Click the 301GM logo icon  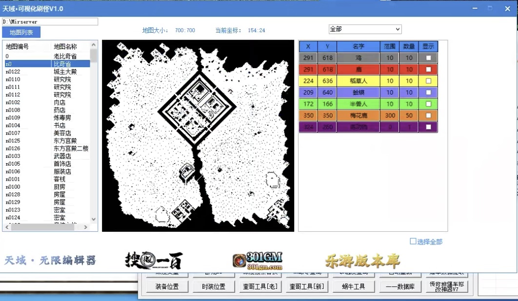point(239,261)
